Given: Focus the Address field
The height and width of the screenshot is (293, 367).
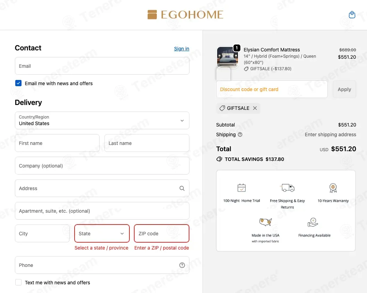Looking at the screenshot, I should click(102, 188).
